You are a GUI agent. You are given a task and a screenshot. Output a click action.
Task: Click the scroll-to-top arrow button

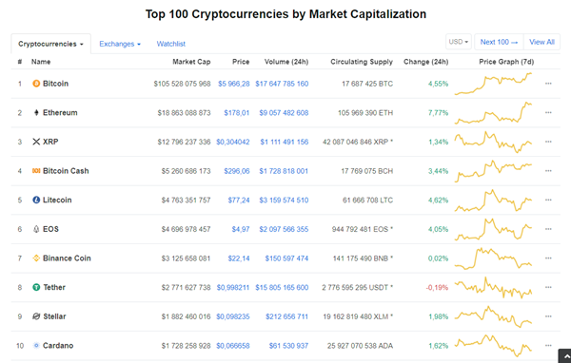[x=564, y=356]
